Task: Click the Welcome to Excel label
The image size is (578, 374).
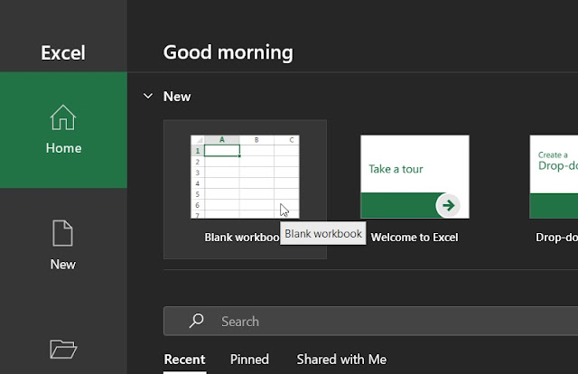Action: pos(415,238)
